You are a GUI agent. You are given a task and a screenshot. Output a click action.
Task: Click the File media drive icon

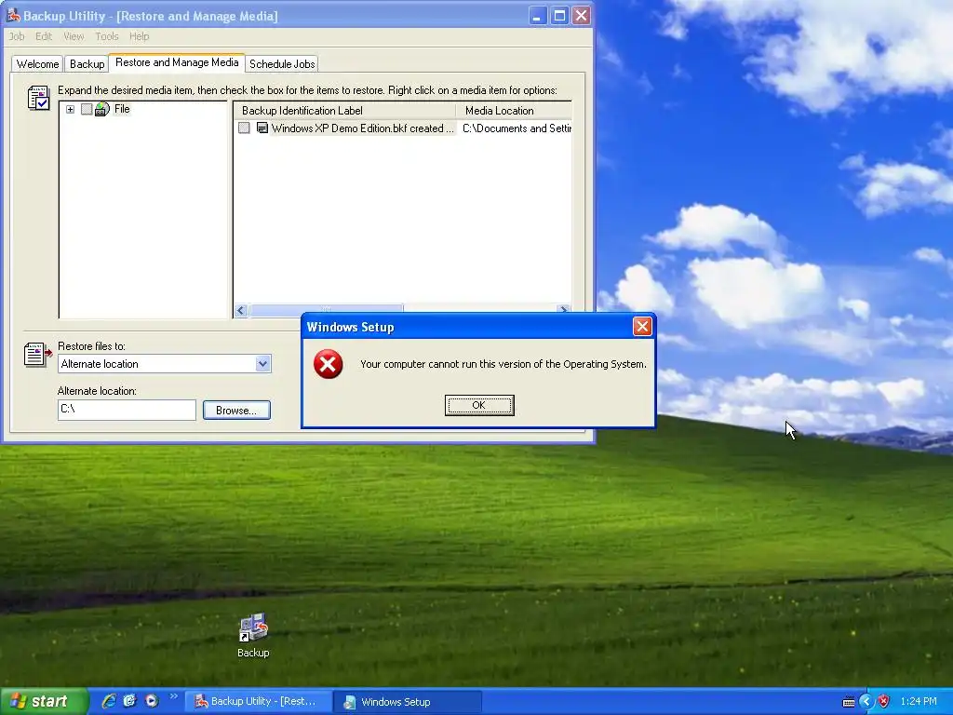102,110
